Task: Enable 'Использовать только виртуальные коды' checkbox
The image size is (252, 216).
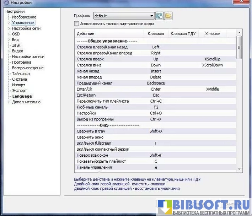Action: 76,24
